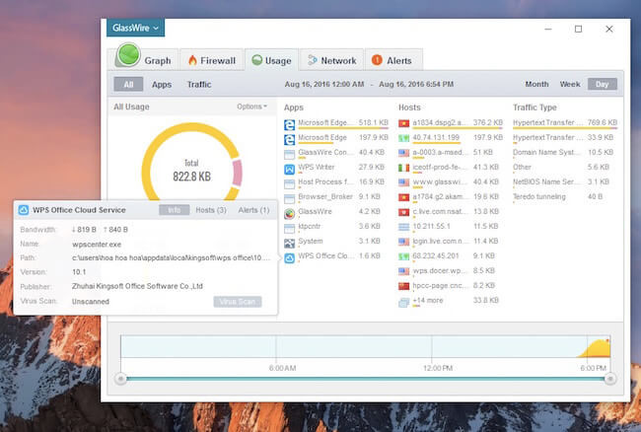The width and height of the screenshot is (641, 432).
Task: Switch time range to Week
Action: point(570,85)
